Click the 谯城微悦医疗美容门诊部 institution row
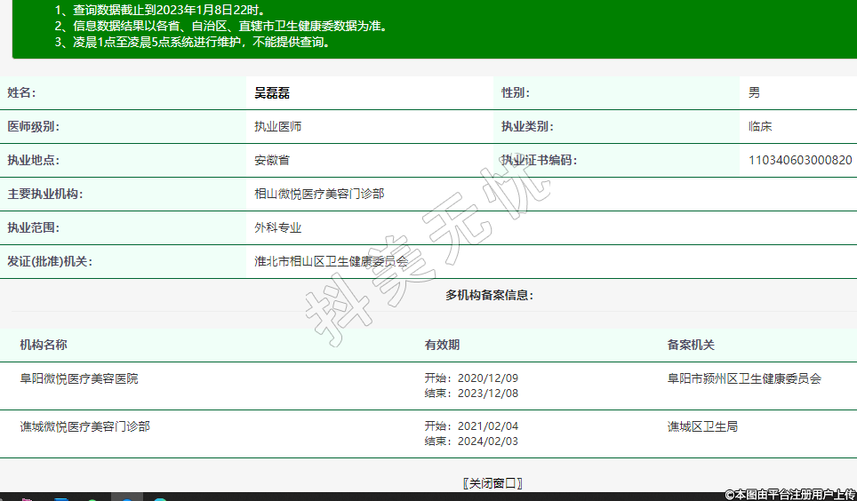Viewport: 857px width, 501px height. tap(84, 426)
